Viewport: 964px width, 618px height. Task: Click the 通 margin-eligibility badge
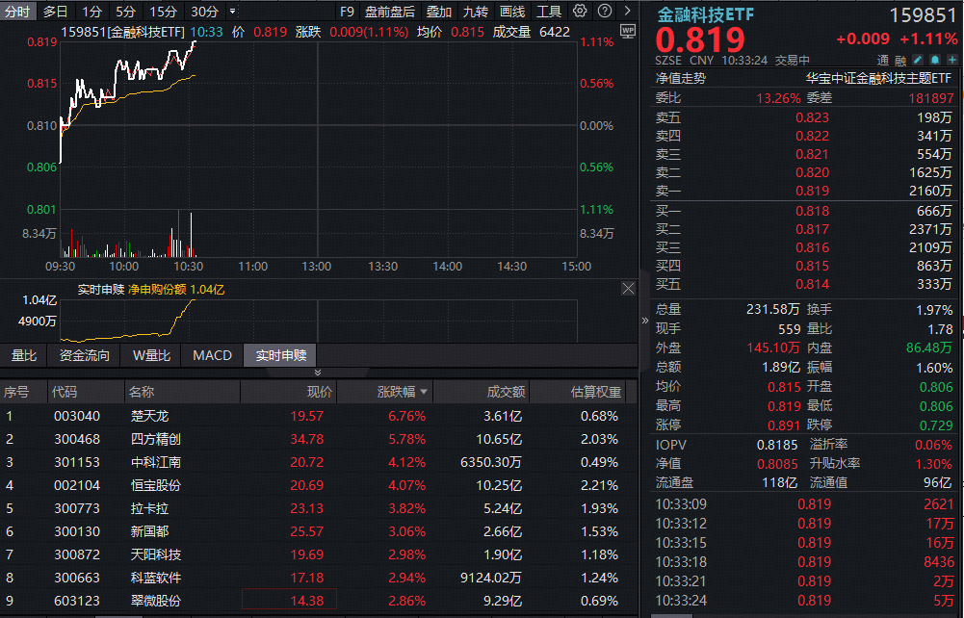(x=884, y=60)
